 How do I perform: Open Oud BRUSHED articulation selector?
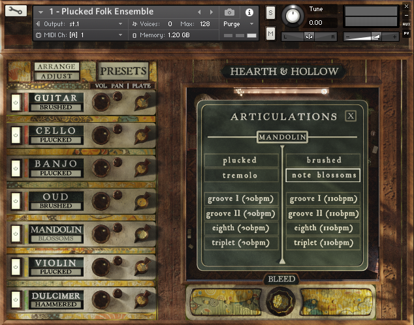click(x=56, y=206)
